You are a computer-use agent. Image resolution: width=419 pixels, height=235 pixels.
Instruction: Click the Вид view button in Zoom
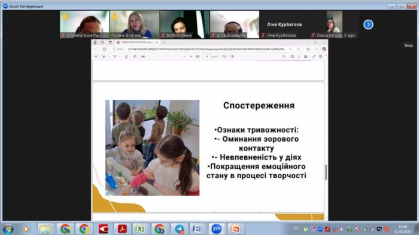pos(408,45)
